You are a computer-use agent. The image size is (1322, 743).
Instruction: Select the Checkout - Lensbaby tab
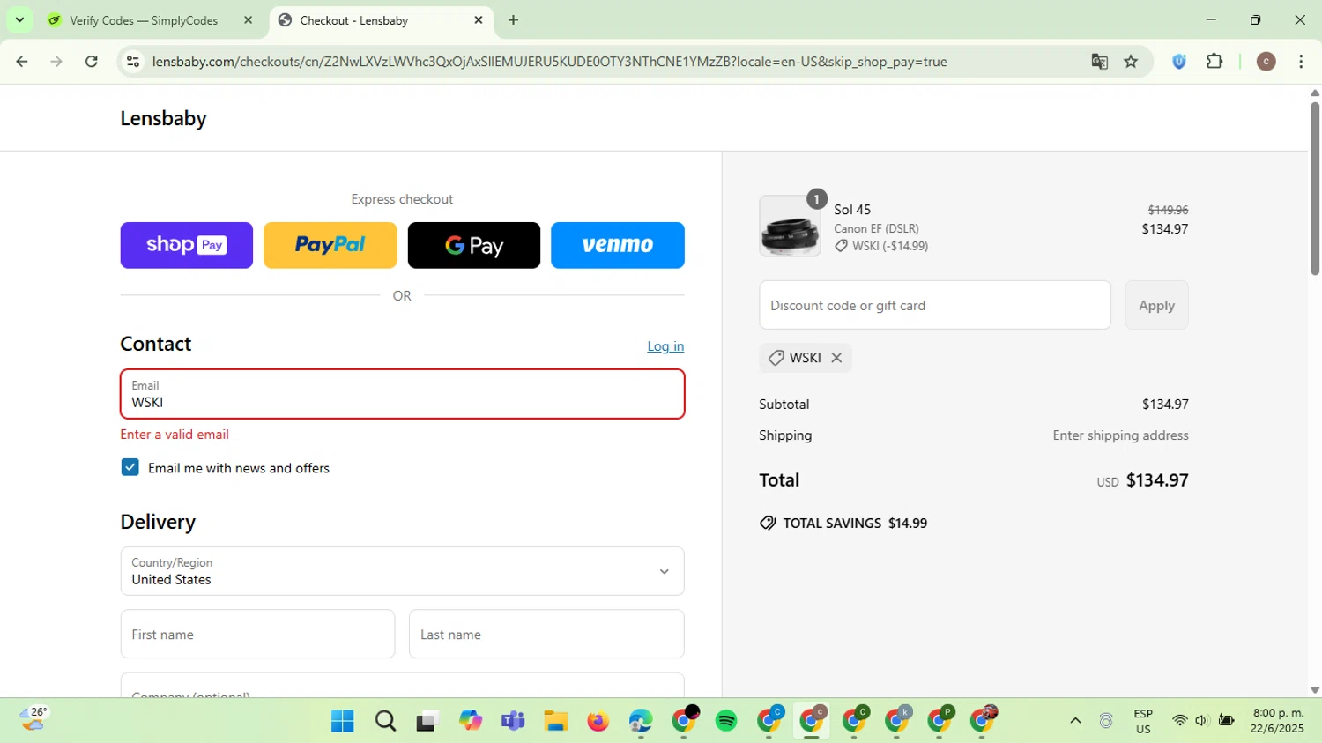click(353, 20)
